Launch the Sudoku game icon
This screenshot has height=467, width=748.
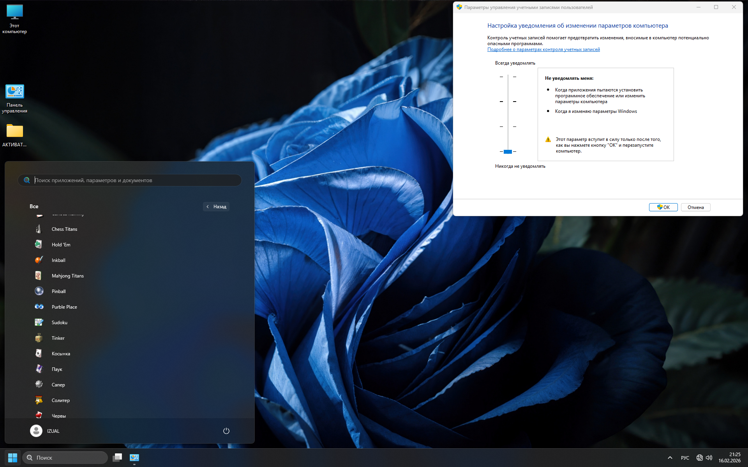pos(39,323)
